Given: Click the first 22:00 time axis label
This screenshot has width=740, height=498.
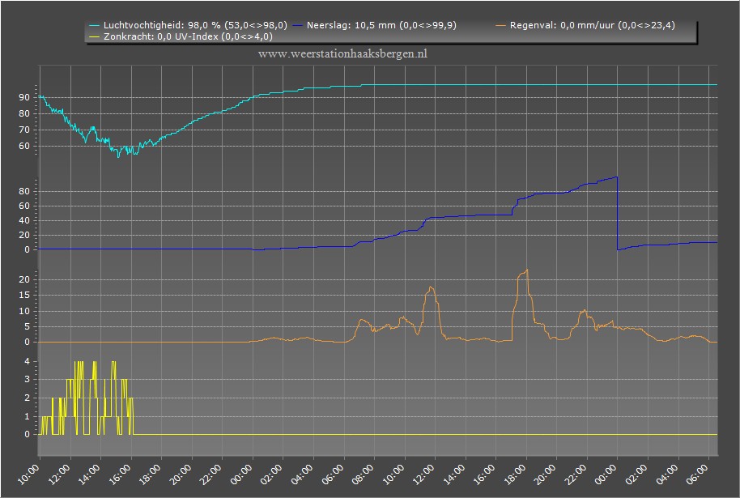Looking at the screenshot, I should coord(212,474).
